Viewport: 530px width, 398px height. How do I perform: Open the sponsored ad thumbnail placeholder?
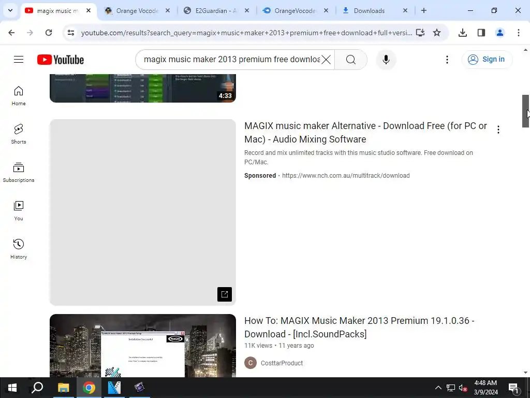[x=143, y=212]
